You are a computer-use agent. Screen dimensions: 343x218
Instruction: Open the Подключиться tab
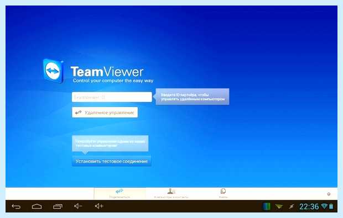pyautogui.click(x=119, y=194)
